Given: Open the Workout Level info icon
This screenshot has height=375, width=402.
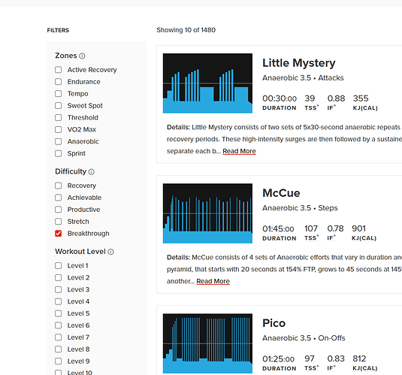Looking at the screenshot, I should 110,252.
